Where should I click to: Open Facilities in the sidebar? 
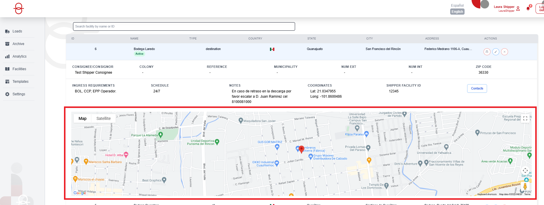click(19, 69)
